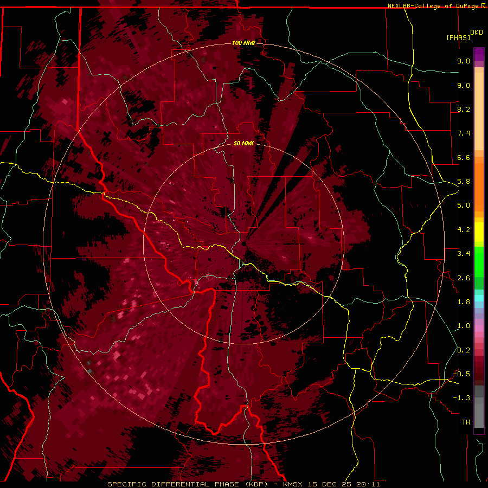Click the 5.8 legend value
This screenshot has height=488, width=488.
464,182
